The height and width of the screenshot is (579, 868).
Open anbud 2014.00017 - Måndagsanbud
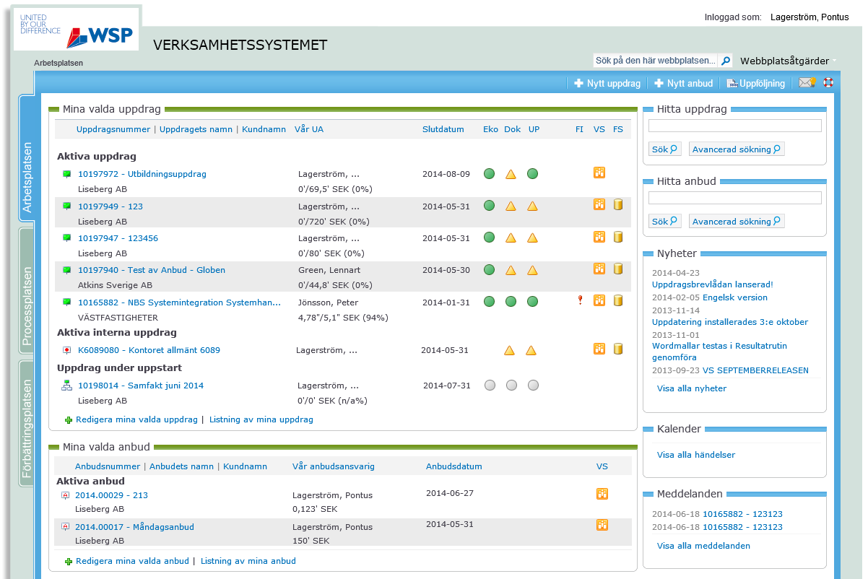(x=134, y=527)
